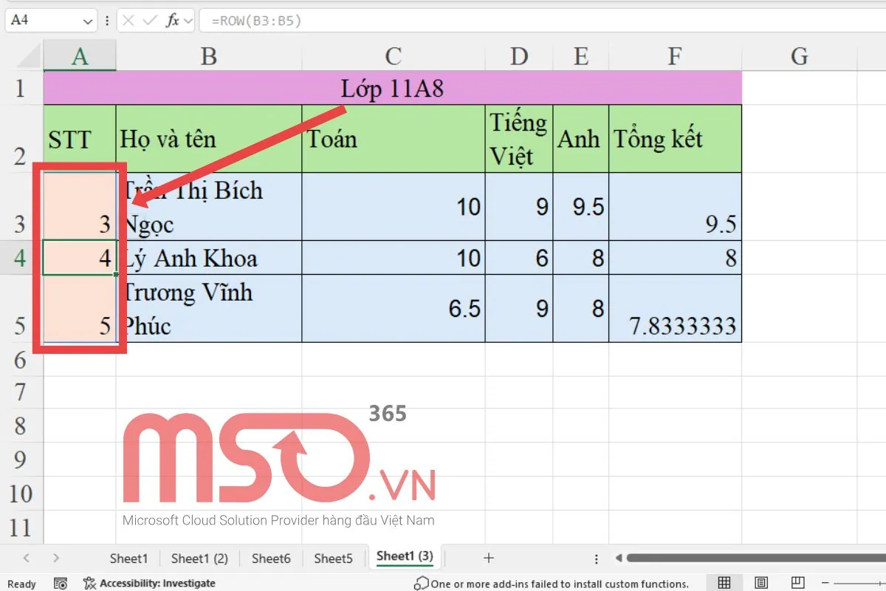
Task: Switch to the Sheet6 tab
Action: point(270,558)
